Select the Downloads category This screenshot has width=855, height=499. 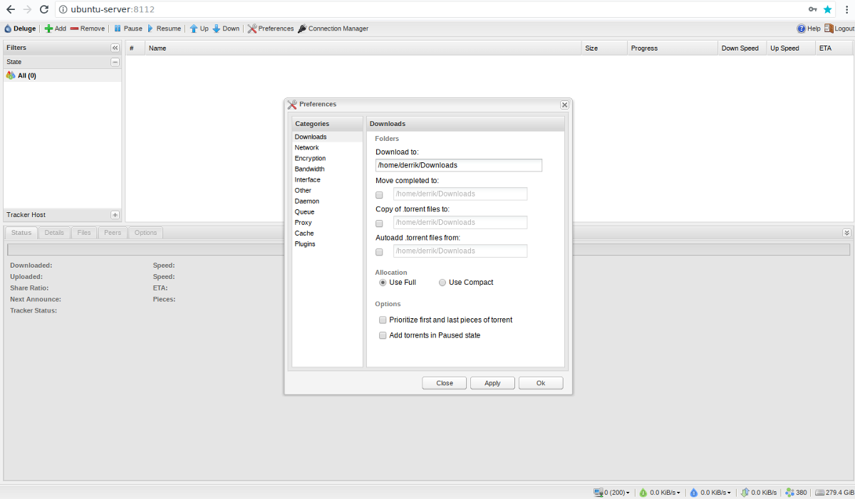tap(327, 137)
